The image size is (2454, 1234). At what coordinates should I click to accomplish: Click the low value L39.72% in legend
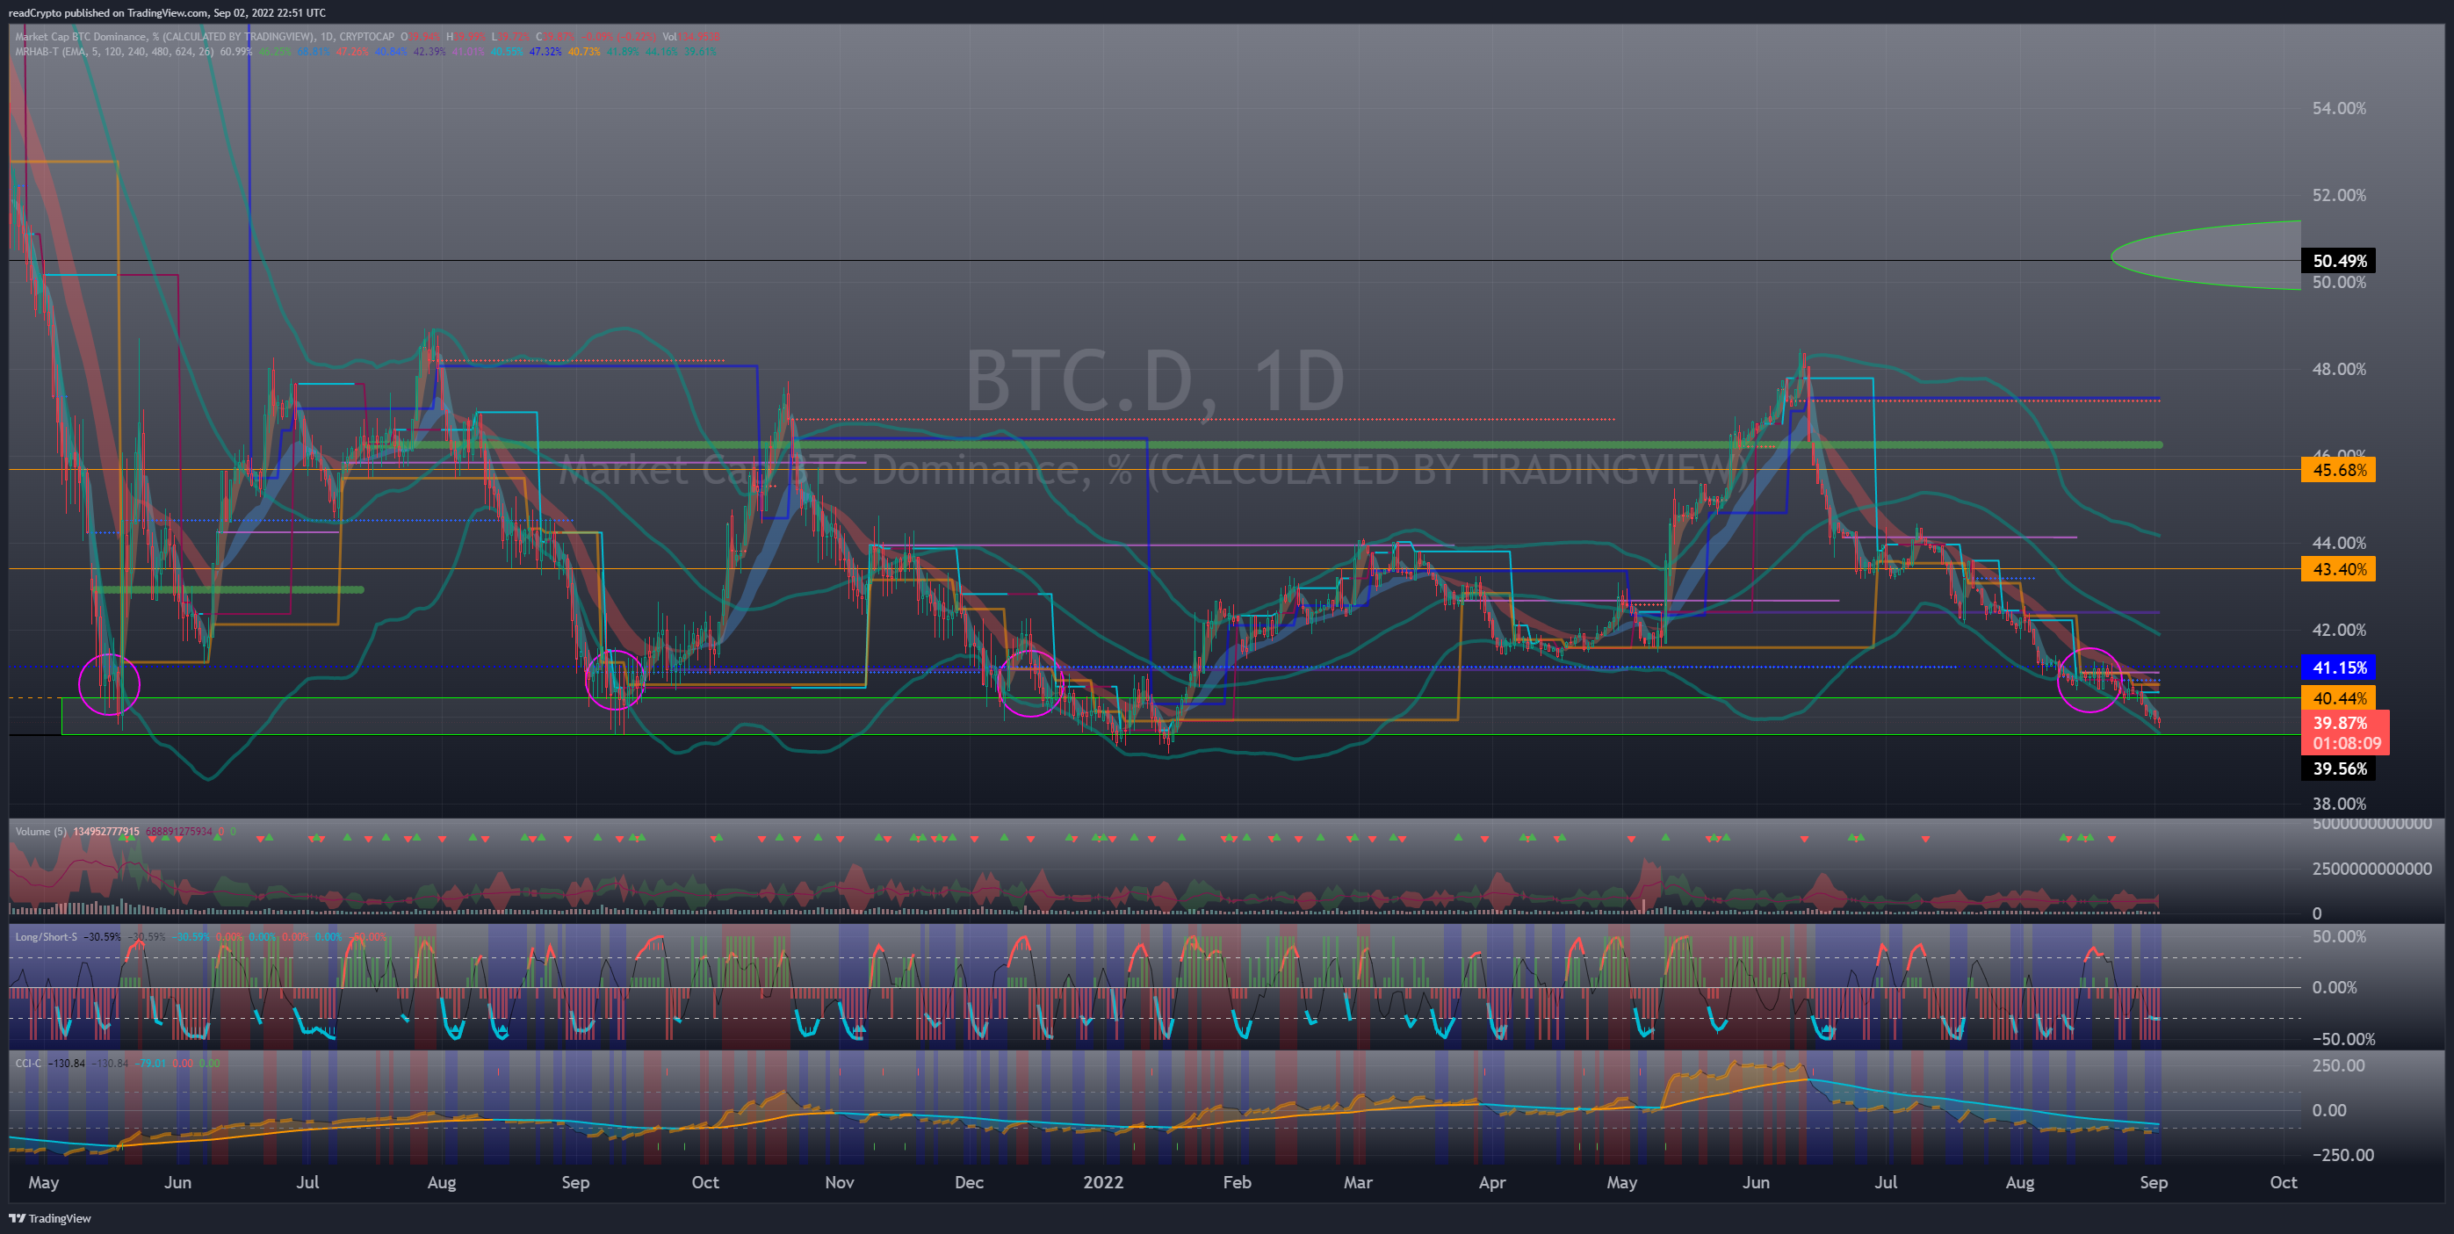[511, 37]
